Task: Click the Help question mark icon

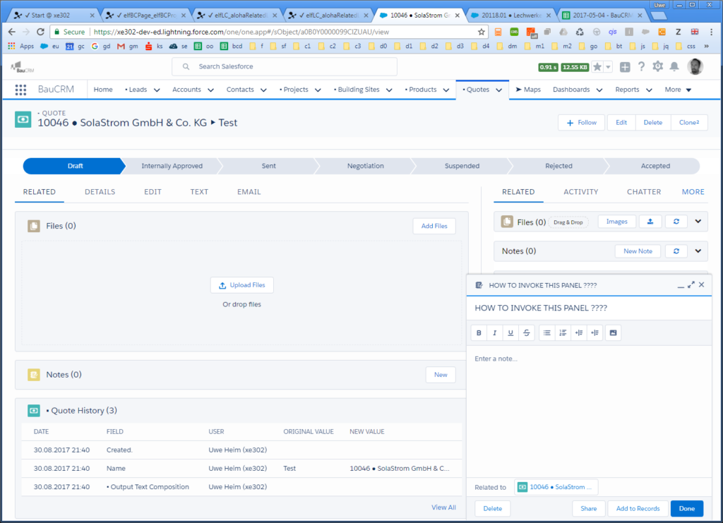Action: tap(641, 66)
